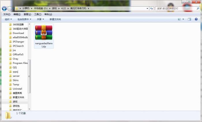
Task: Open the 包含到库中 dropdown
Action: pos(24,19)
